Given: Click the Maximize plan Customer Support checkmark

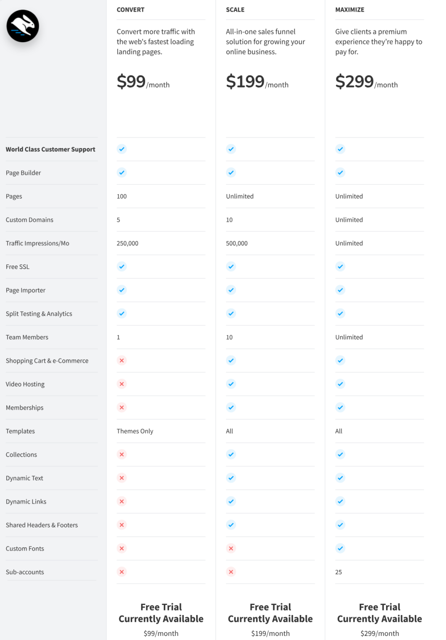Looking at the screenshot, I should click(x=340, y=149).
